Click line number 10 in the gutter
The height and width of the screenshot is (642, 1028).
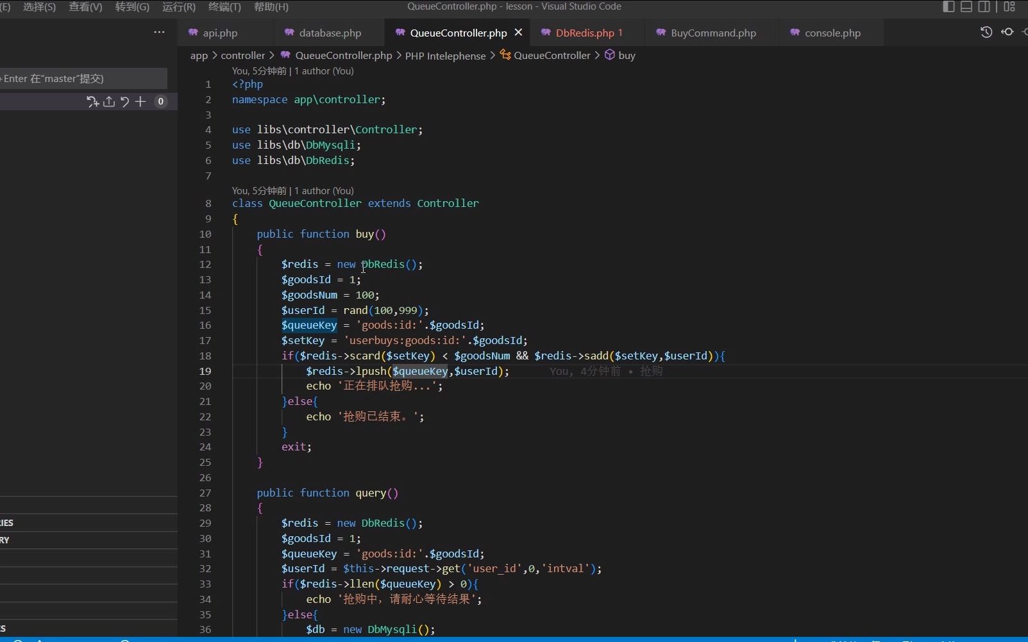pyautogui.click(x=205, y=234)
